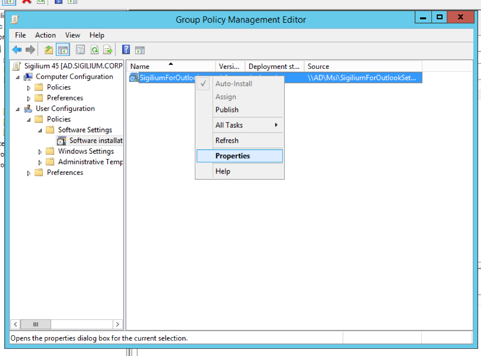This screenshot has height=356, width=481.
Task: Click the Properties toolbar icon
Action: 80,50
